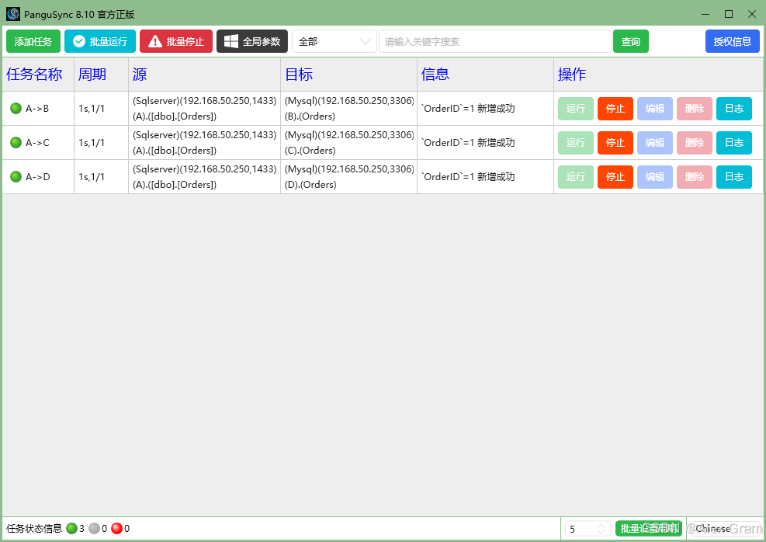Select the task name A->D
Viewport: 766px width, 542px height.
coord(37,177)
